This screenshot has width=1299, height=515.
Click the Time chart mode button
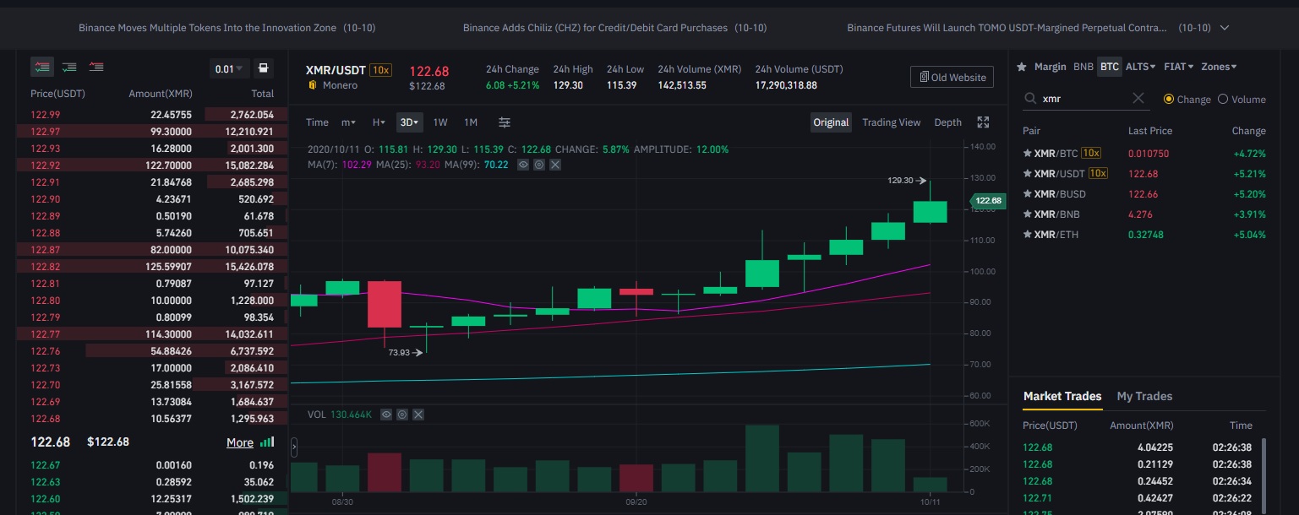pos(317,122)
